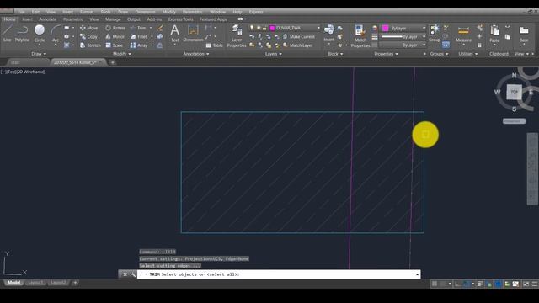Image resolution: width=539 pixels, height=303 pixels.
Task: Click Make Current layer button
Action: click(298, 36)
